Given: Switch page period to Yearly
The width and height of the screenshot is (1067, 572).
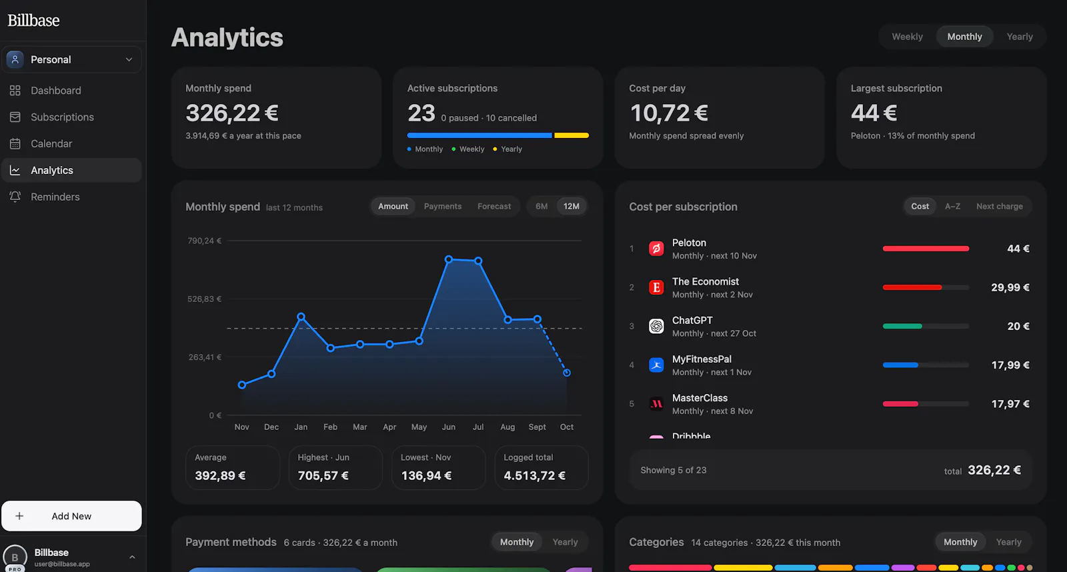Looking at the screenshot, I should [1020, 37].
